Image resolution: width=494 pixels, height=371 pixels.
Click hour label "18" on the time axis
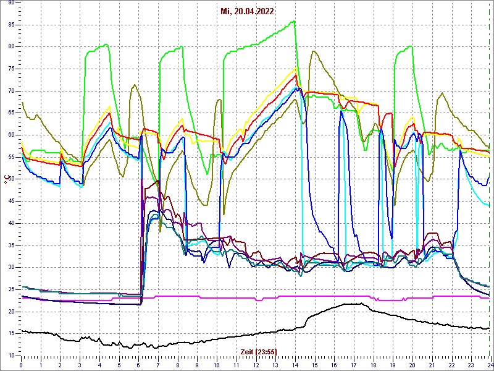tap(373, 365)
